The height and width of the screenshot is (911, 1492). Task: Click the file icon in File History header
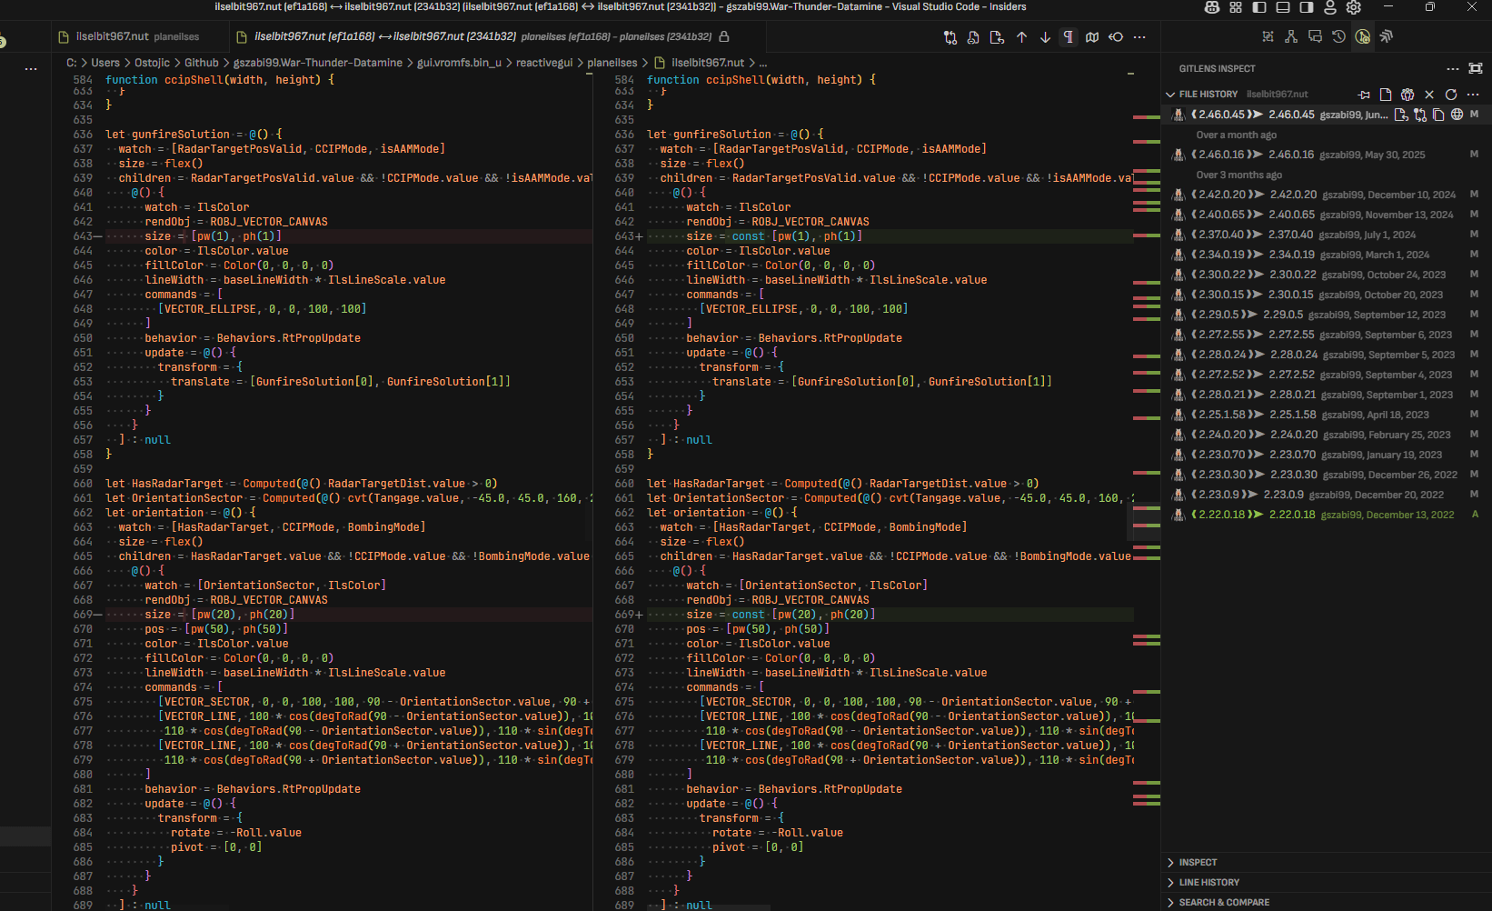tap(1385, 95)
